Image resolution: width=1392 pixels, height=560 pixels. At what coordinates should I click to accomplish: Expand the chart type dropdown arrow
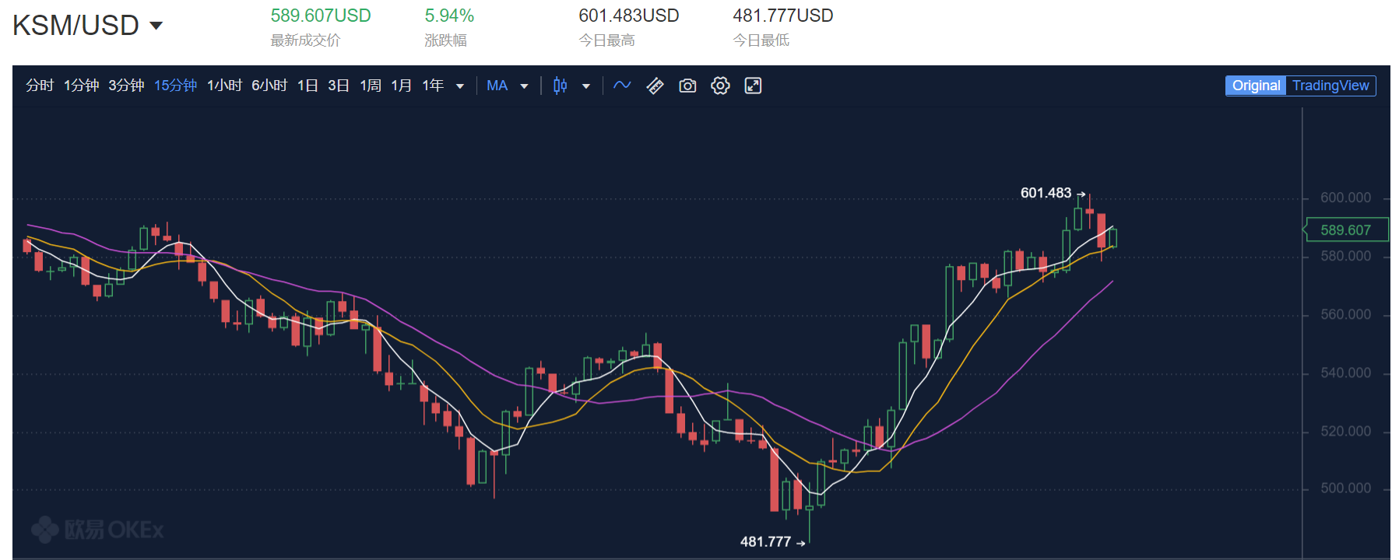click(586, 86)
